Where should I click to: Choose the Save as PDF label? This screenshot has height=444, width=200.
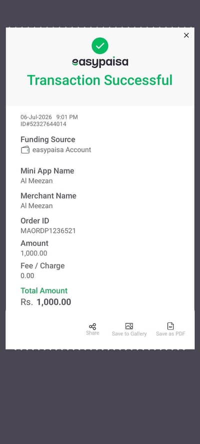[170, 334]
